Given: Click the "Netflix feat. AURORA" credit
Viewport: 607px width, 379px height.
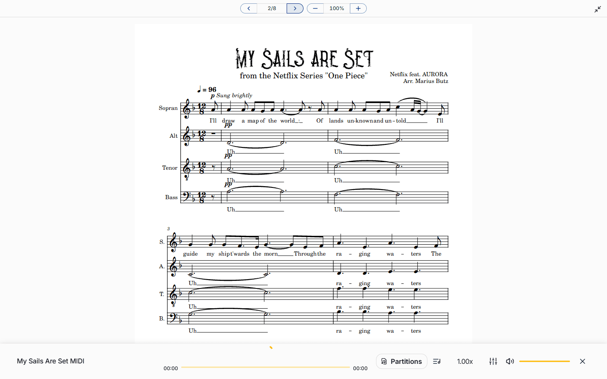Looking at the screenshot, I should click(x=419, y=74).
